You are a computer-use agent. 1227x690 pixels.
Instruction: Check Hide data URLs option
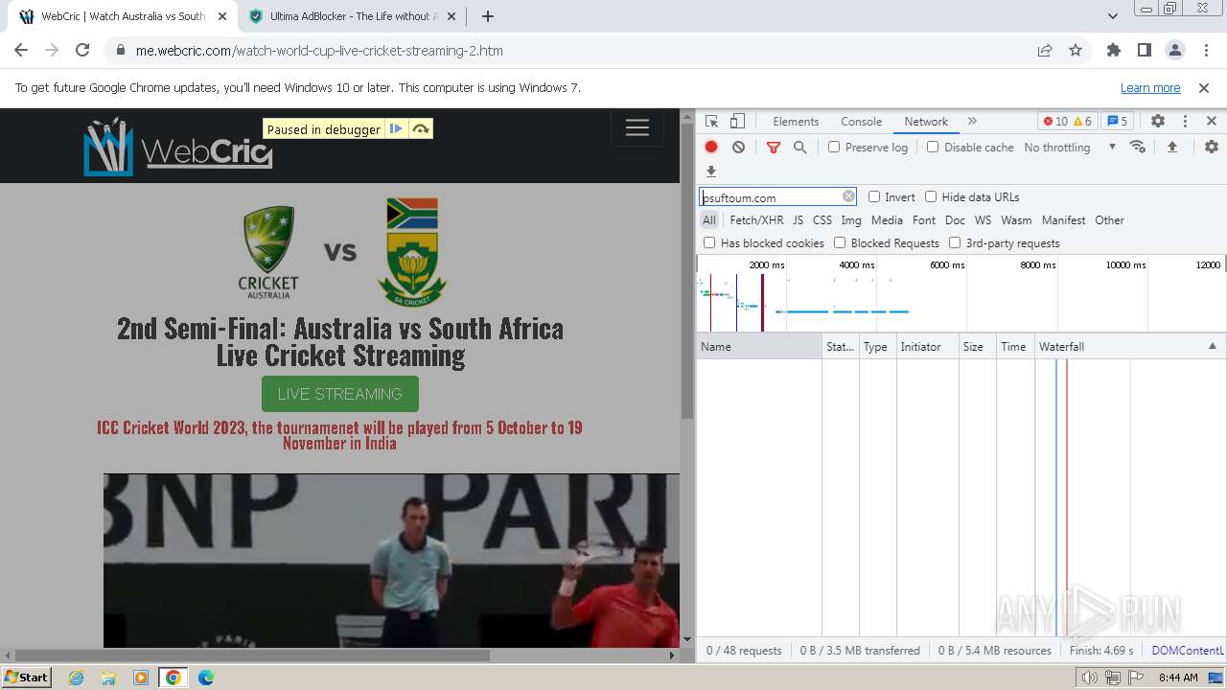tap(931, 196)
